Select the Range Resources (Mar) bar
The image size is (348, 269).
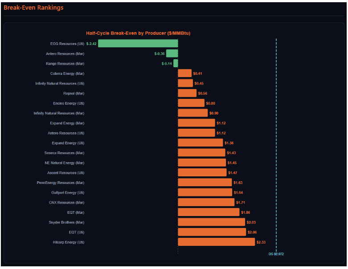(176, 63)
